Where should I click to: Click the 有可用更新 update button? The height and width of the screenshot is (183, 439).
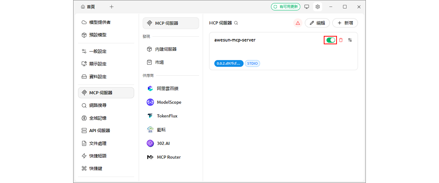pyautogui.click(x=286, y=7)
